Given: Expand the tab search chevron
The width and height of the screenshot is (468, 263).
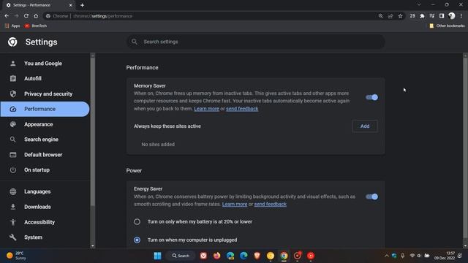Looking at the screenshot, I should point(419,5).
